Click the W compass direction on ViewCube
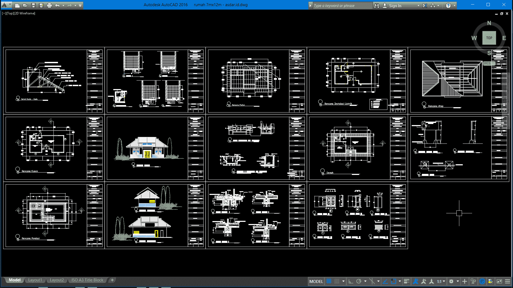 coord(474,38)
